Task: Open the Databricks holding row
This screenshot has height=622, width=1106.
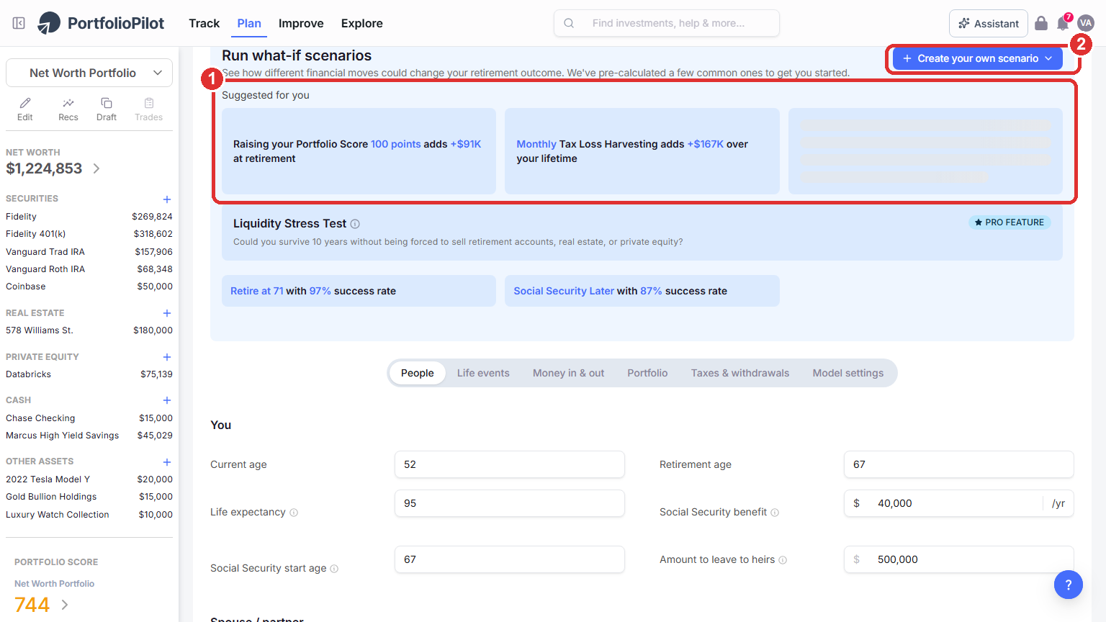Action: click(x=89, y=374)
